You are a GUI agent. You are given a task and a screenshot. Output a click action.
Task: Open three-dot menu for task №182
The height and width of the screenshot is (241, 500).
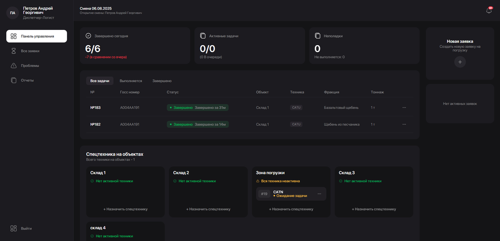[x=404, y=124]
